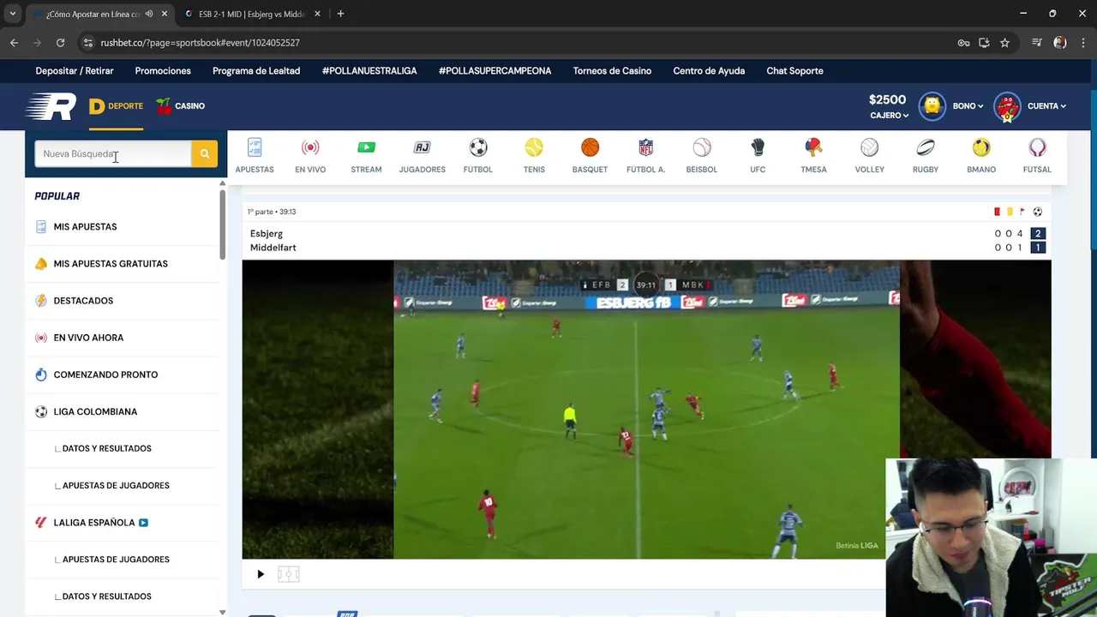The height and width of the screenshot is (617, 1097).
Task: Switch to the ¿Cómo Apostar en Línea tab
Action: click(93, 15)
